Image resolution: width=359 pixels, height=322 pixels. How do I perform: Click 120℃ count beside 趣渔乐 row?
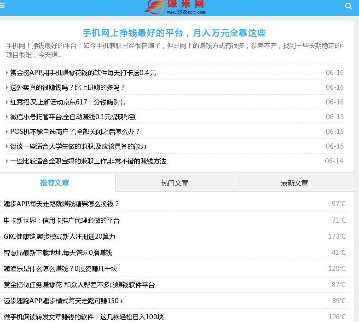(337, 269)
